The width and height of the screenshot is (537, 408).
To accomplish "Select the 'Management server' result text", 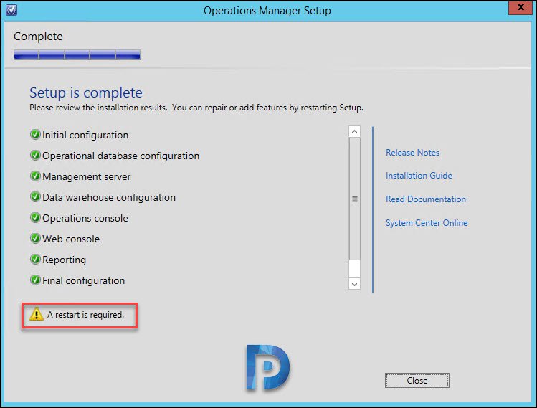I will coord(86,177).
